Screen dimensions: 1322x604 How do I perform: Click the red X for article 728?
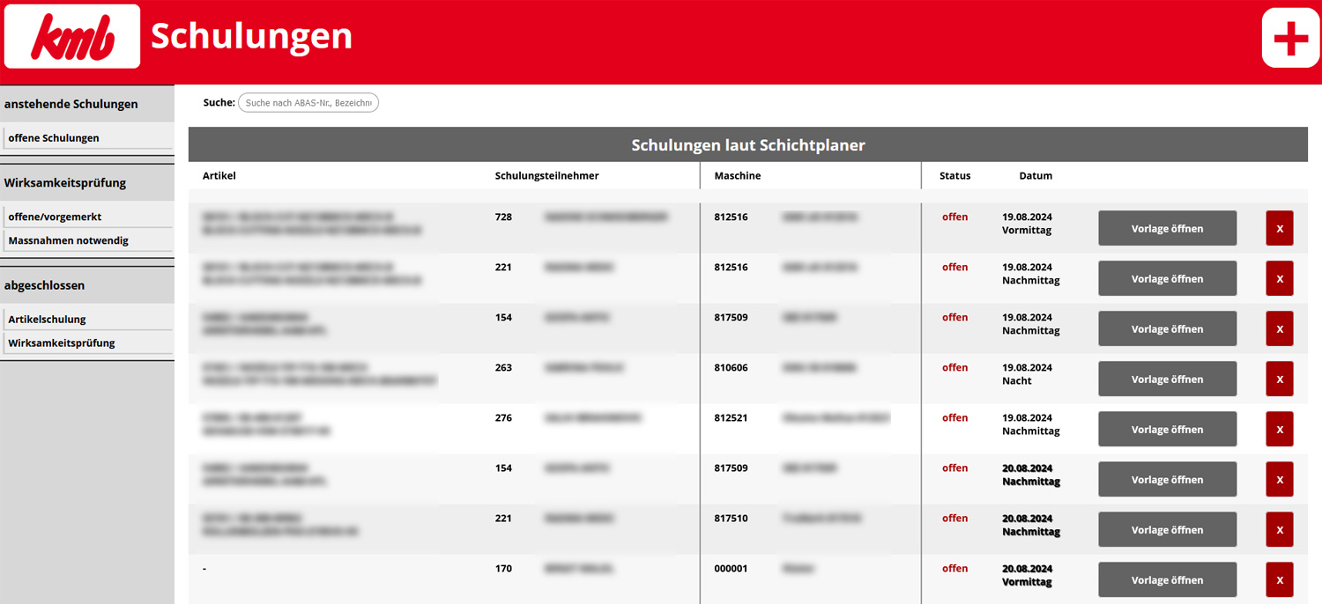(1279, 228)
